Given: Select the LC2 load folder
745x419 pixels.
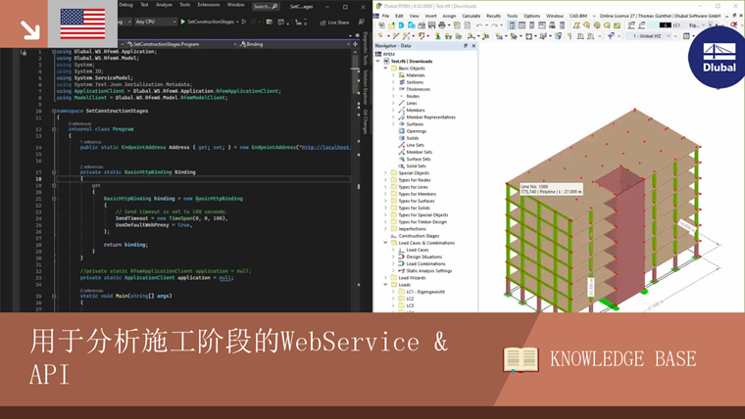Looking at the screenshot, I should (410, 299).
